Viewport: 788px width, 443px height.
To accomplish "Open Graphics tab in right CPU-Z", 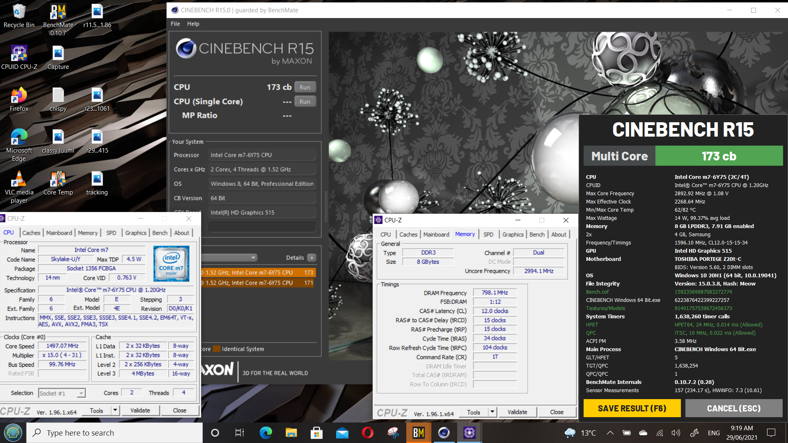I will point(513,234).
